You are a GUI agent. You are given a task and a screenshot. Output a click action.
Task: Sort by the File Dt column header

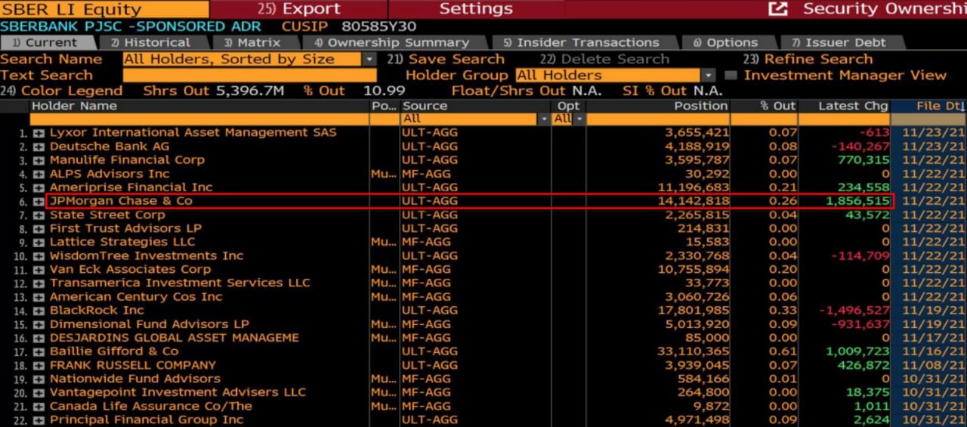click(x=940, y=106)
